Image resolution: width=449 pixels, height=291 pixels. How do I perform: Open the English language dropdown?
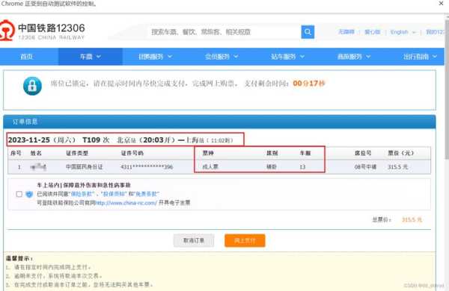(403, 32)
